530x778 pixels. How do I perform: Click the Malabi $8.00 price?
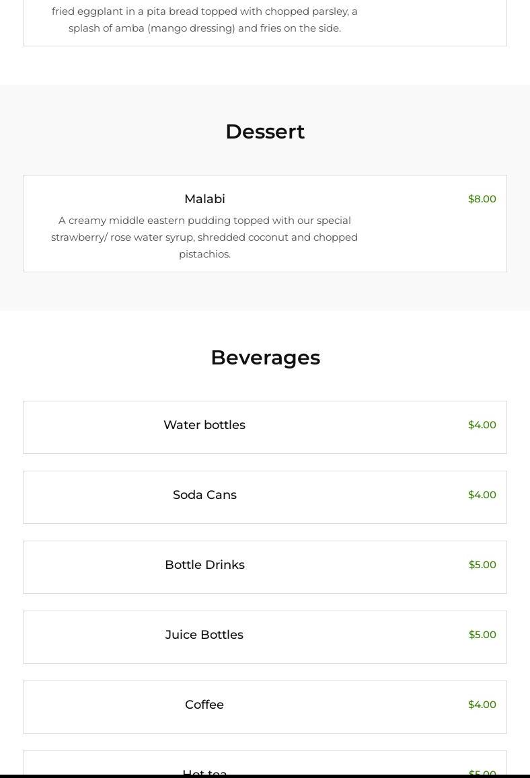[482, 199]
